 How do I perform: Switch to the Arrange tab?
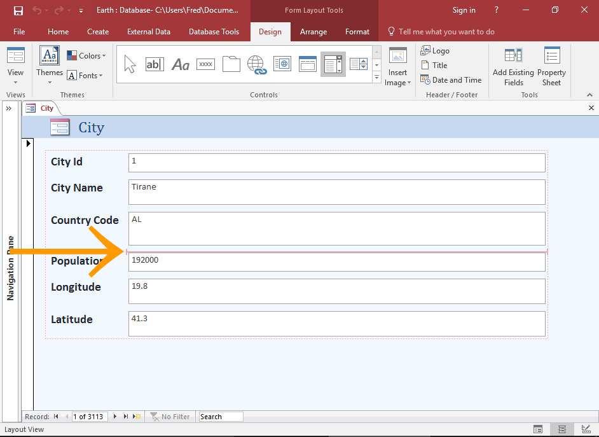313,32
